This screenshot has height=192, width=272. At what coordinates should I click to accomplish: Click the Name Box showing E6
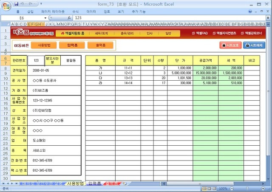click(x=22, y=18)
